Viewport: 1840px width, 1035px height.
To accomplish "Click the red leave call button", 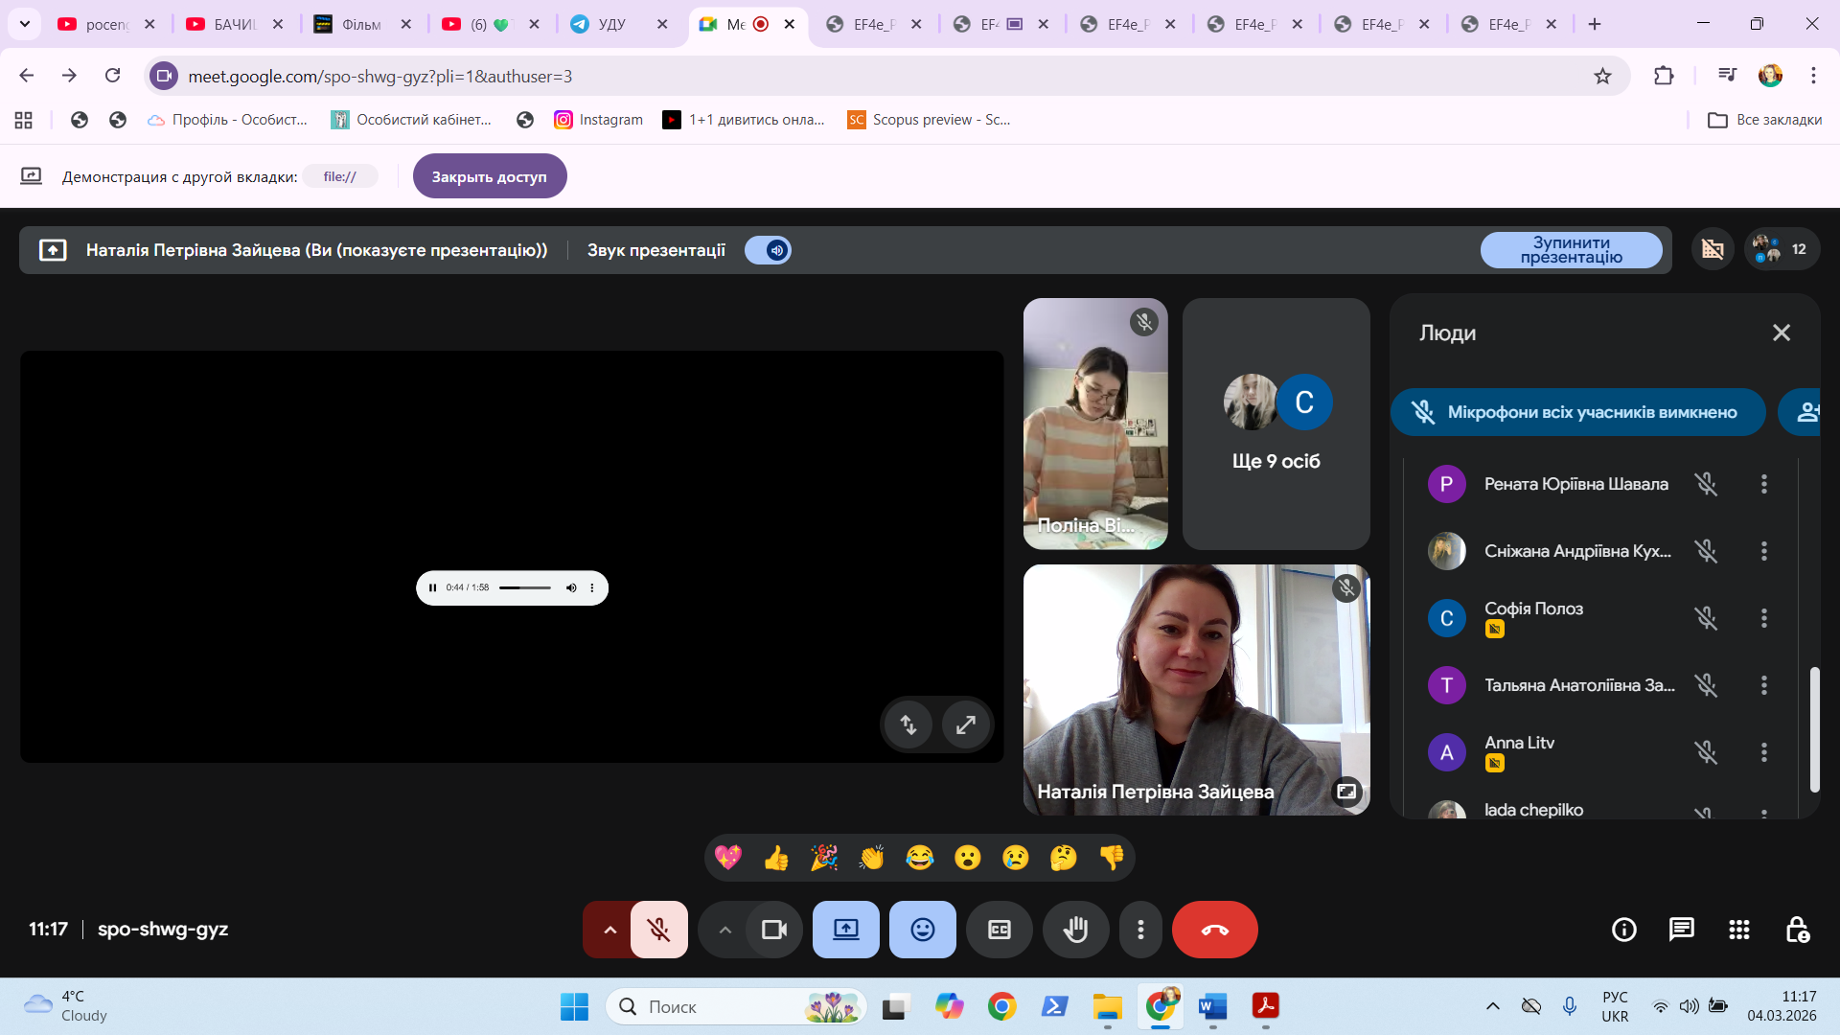I will tap(1214, 930).
